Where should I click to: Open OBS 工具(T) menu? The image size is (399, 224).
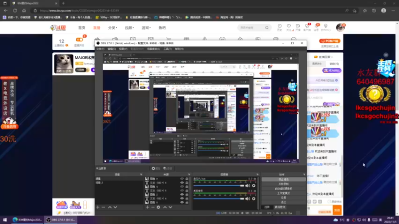coord(168,49)
